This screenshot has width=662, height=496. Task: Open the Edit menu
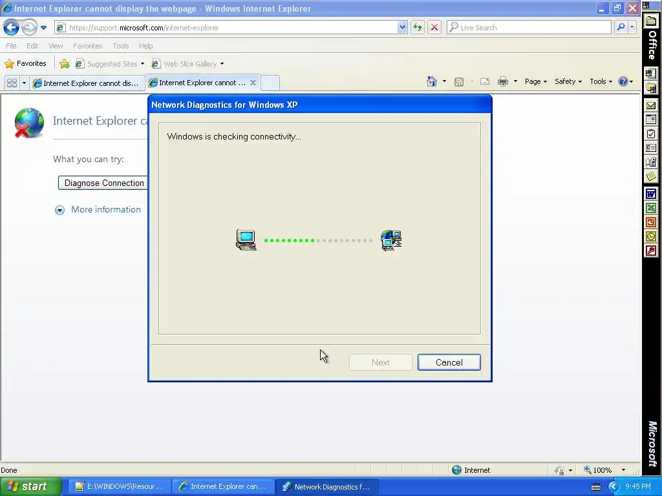click(32, 46)
